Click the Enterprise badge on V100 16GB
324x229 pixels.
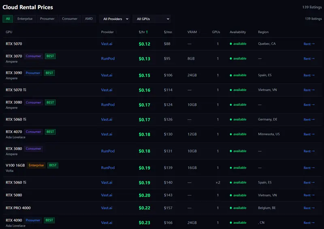tap(36, 165)
